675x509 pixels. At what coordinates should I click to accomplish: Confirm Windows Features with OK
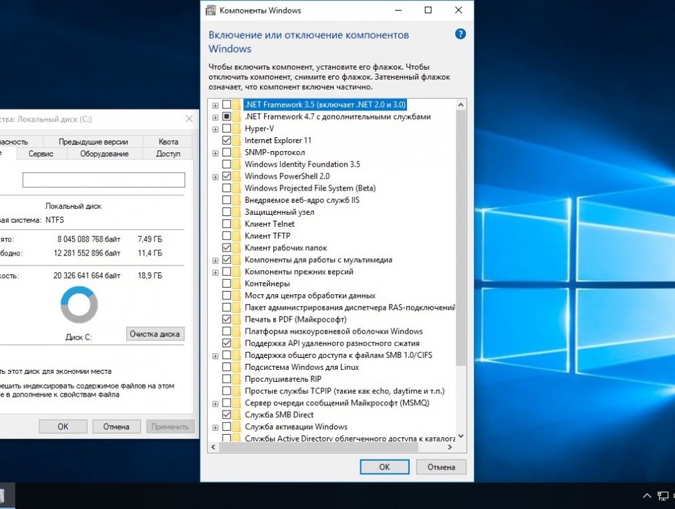click(x=384, y=467)
